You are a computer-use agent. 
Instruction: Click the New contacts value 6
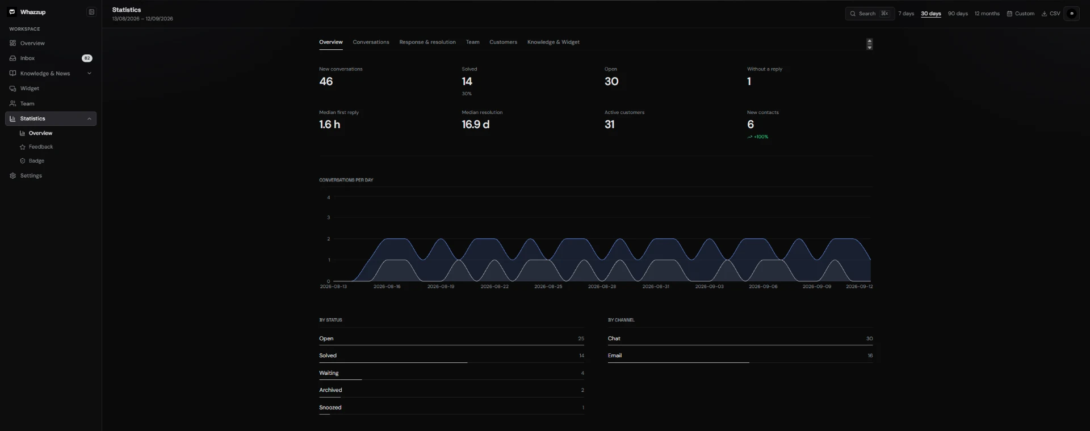point(751,125)
